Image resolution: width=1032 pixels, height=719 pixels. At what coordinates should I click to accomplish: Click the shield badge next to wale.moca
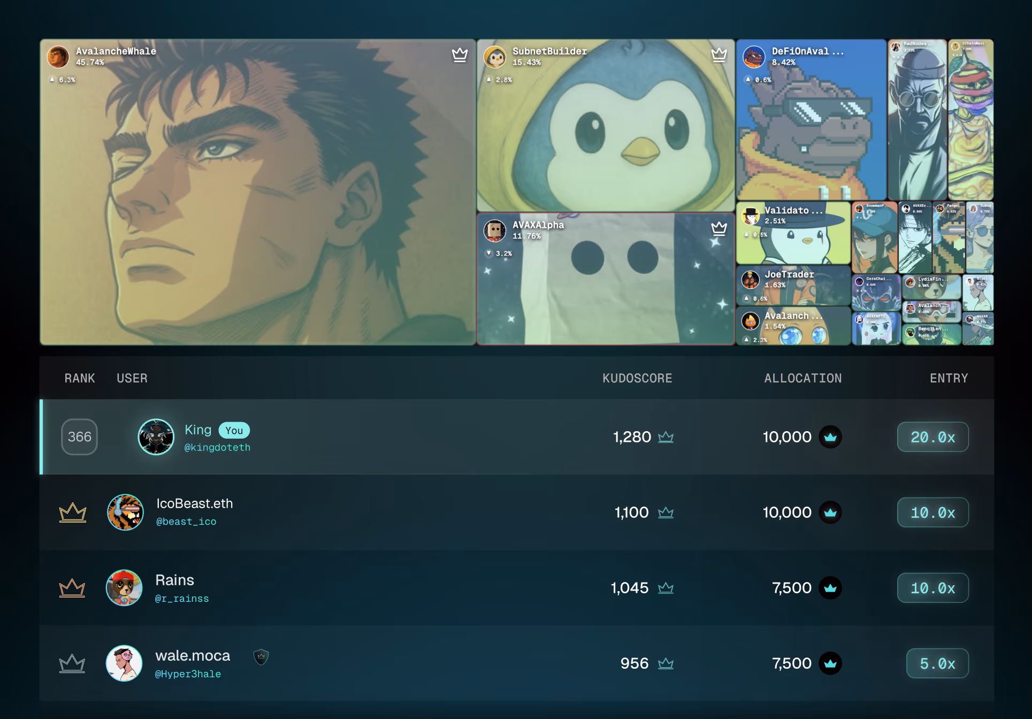click(x=261, y=656)
